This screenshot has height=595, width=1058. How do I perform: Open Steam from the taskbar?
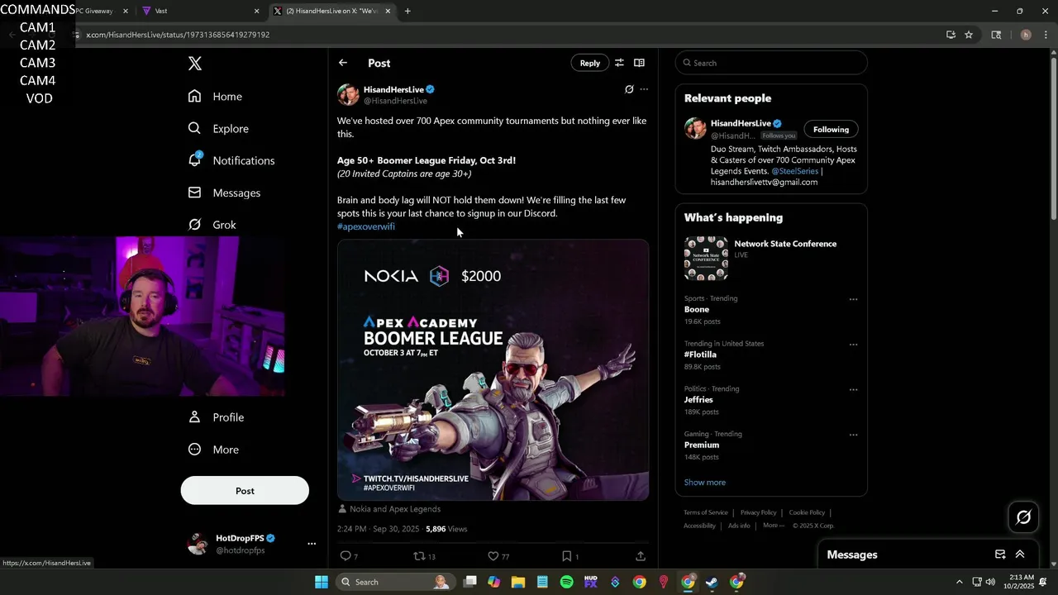[x=712, y=582]
